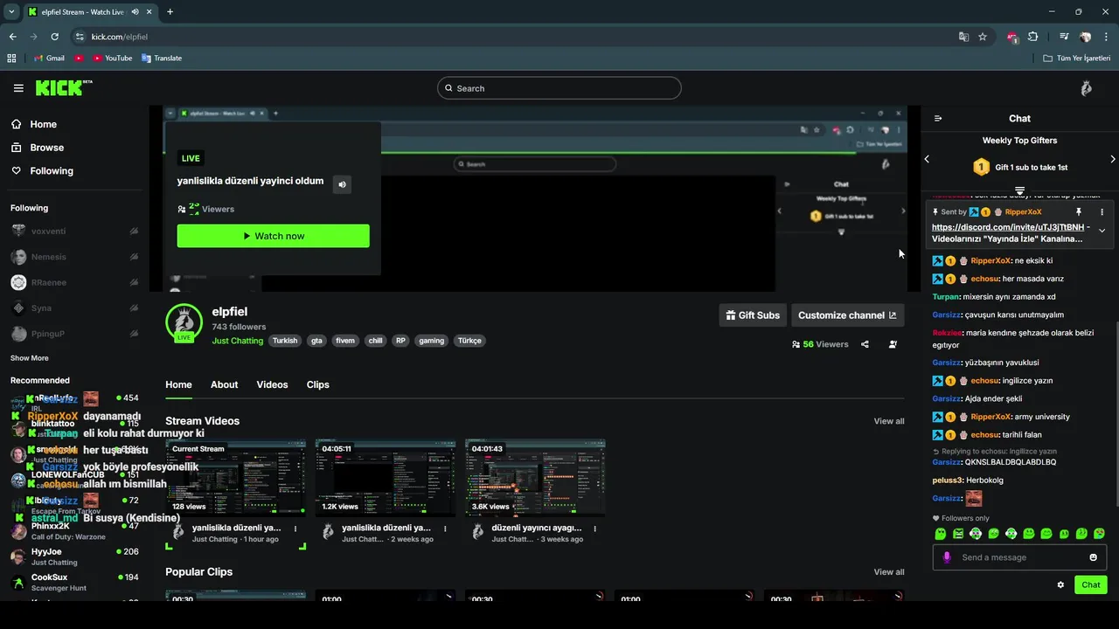Open Tüm Yer İşaretleri bookmarks folder
1119x629 pixels.
1077,59
